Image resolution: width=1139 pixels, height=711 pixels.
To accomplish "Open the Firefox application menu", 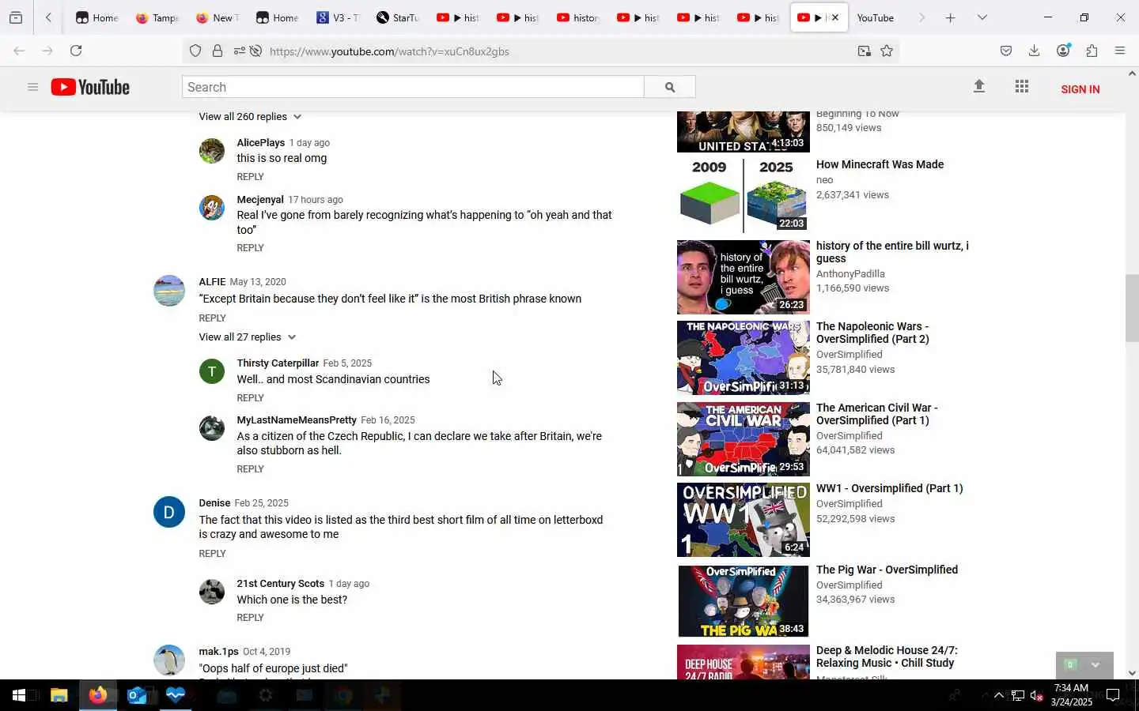I will (1120, 51).
